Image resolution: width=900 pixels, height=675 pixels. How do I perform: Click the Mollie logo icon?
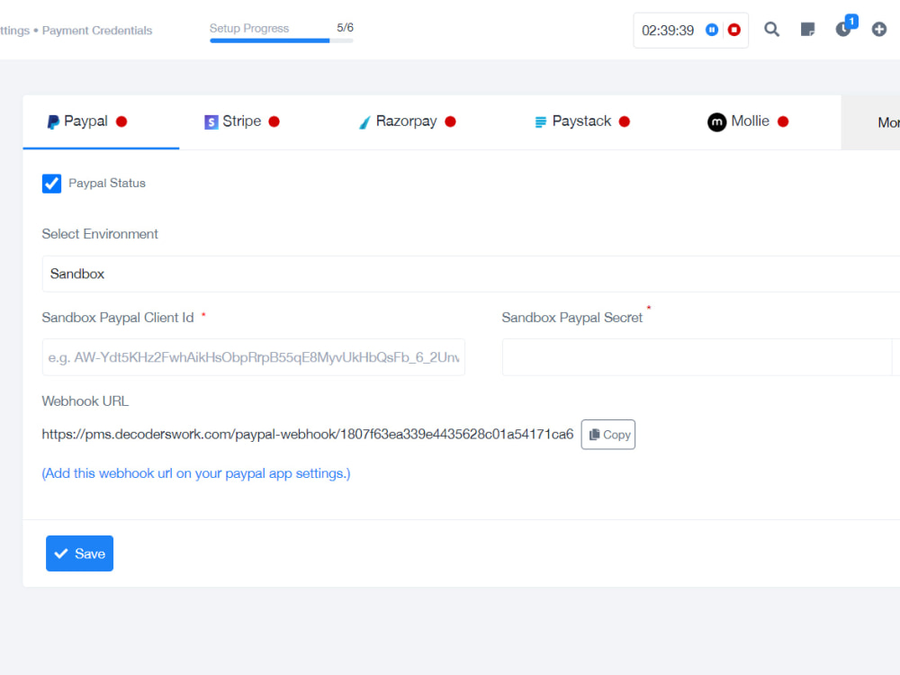(x=717, y=121)
